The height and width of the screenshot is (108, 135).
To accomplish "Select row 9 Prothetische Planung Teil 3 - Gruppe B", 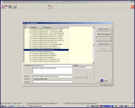I will [46, 29].
